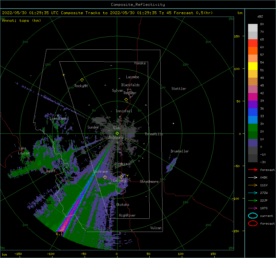This screenshot has width=276, height=258.
Task: Click the ThreeHills label
Action: [x=154, y=134]
